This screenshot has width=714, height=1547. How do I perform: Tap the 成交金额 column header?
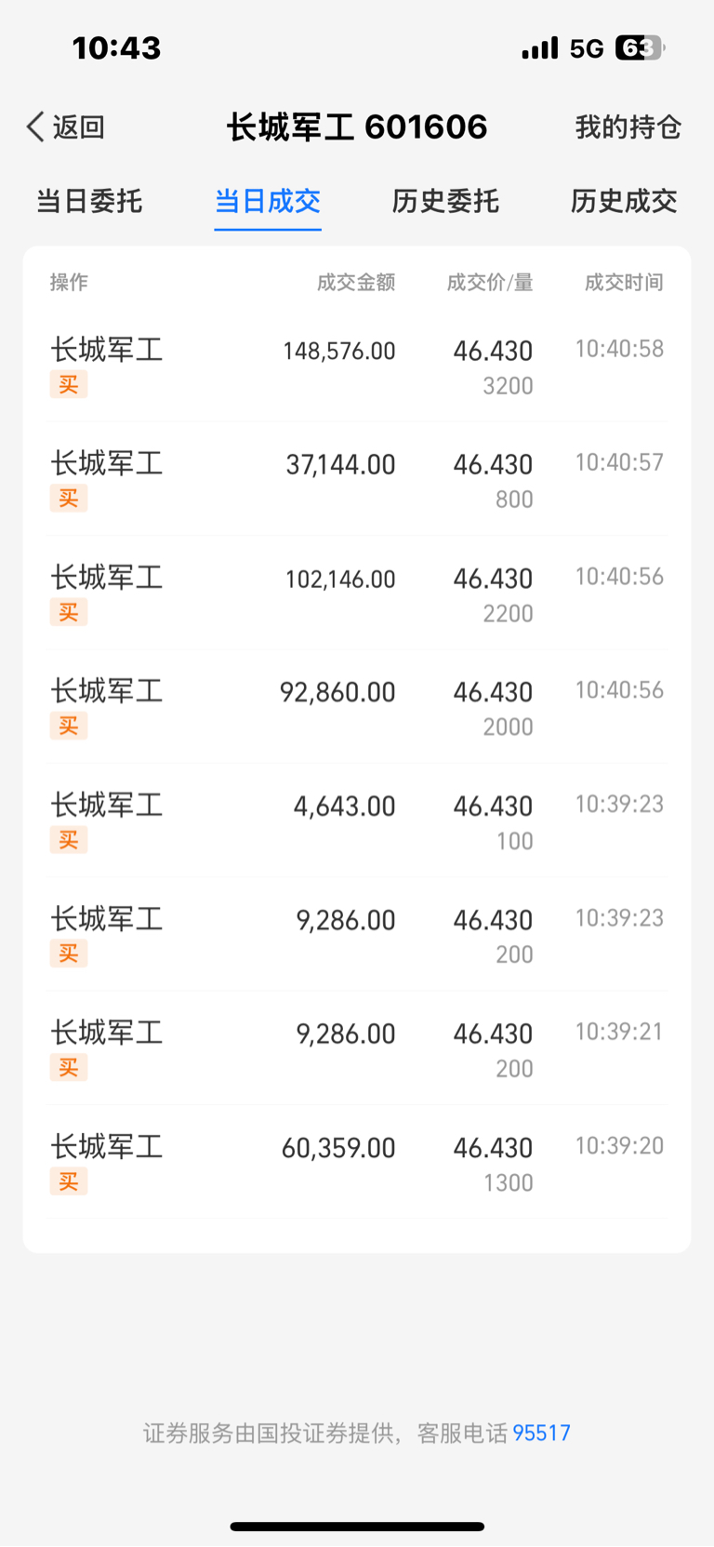click(356, 282)
